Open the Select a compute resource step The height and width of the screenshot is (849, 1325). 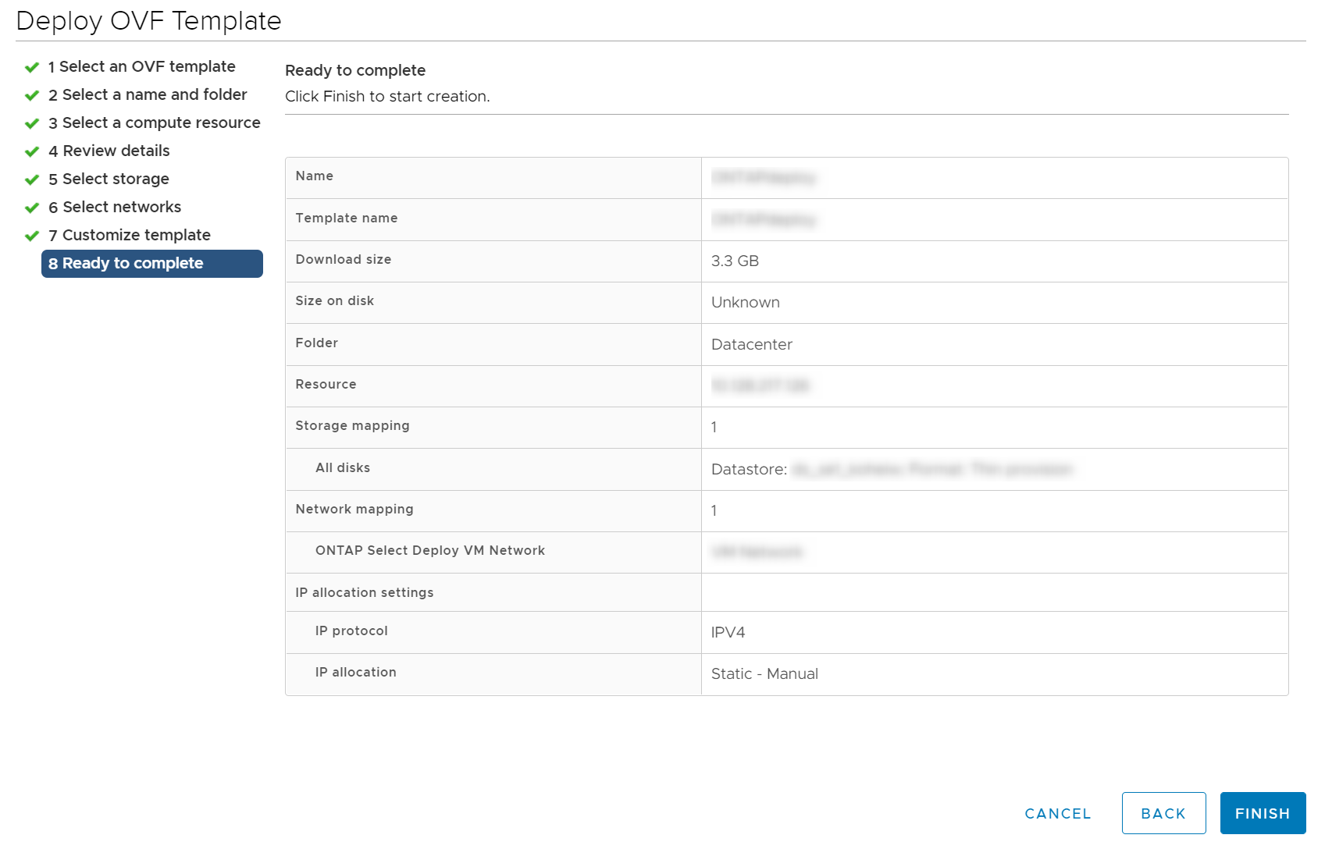[x=155, y=123]
